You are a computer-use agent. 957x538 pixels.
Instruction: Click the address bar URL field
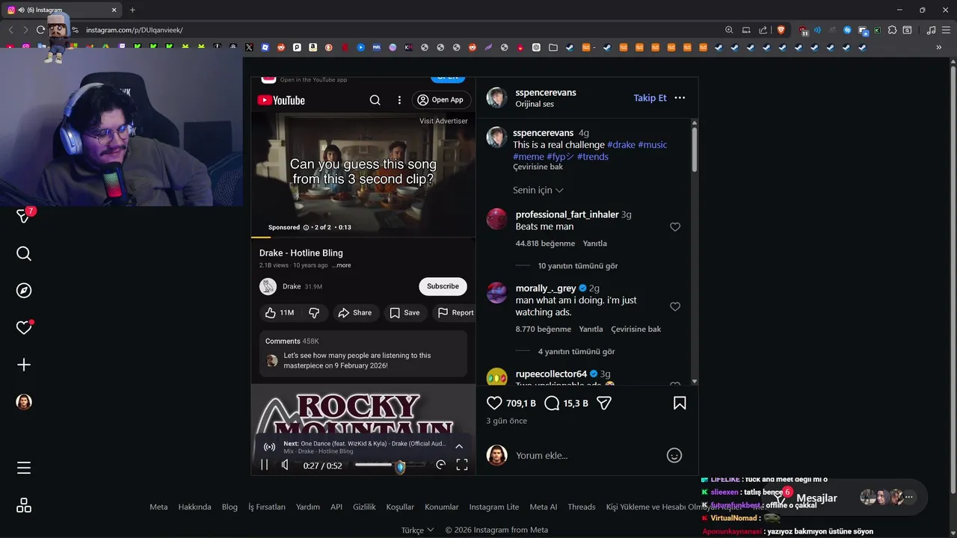tap(400, 30)
